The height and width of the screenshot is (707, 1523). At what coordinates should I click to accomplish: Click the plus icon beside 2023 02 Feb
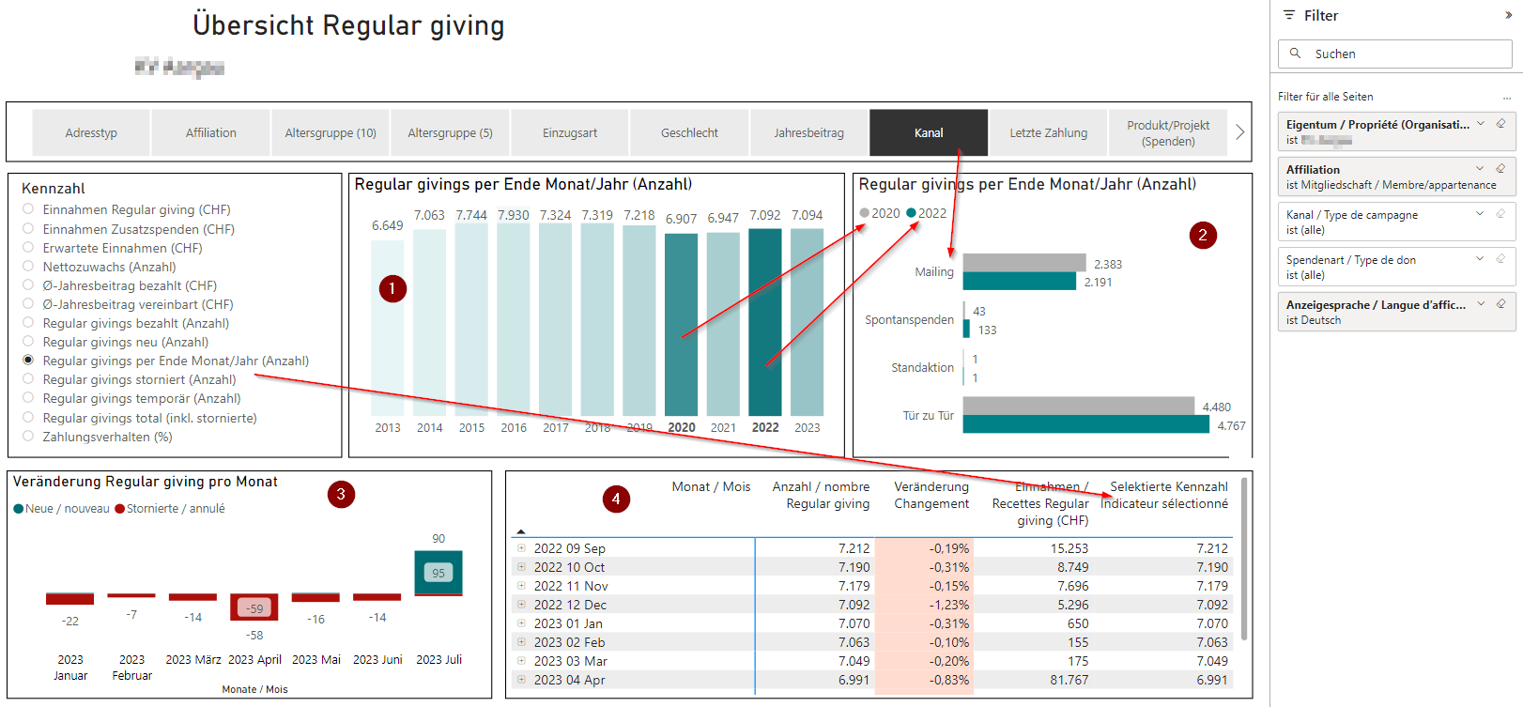click(x=521, y=641)
